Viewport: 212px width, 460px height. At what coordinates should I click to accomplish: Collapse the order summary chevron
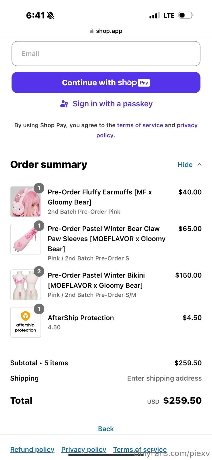tap(199, 164)
